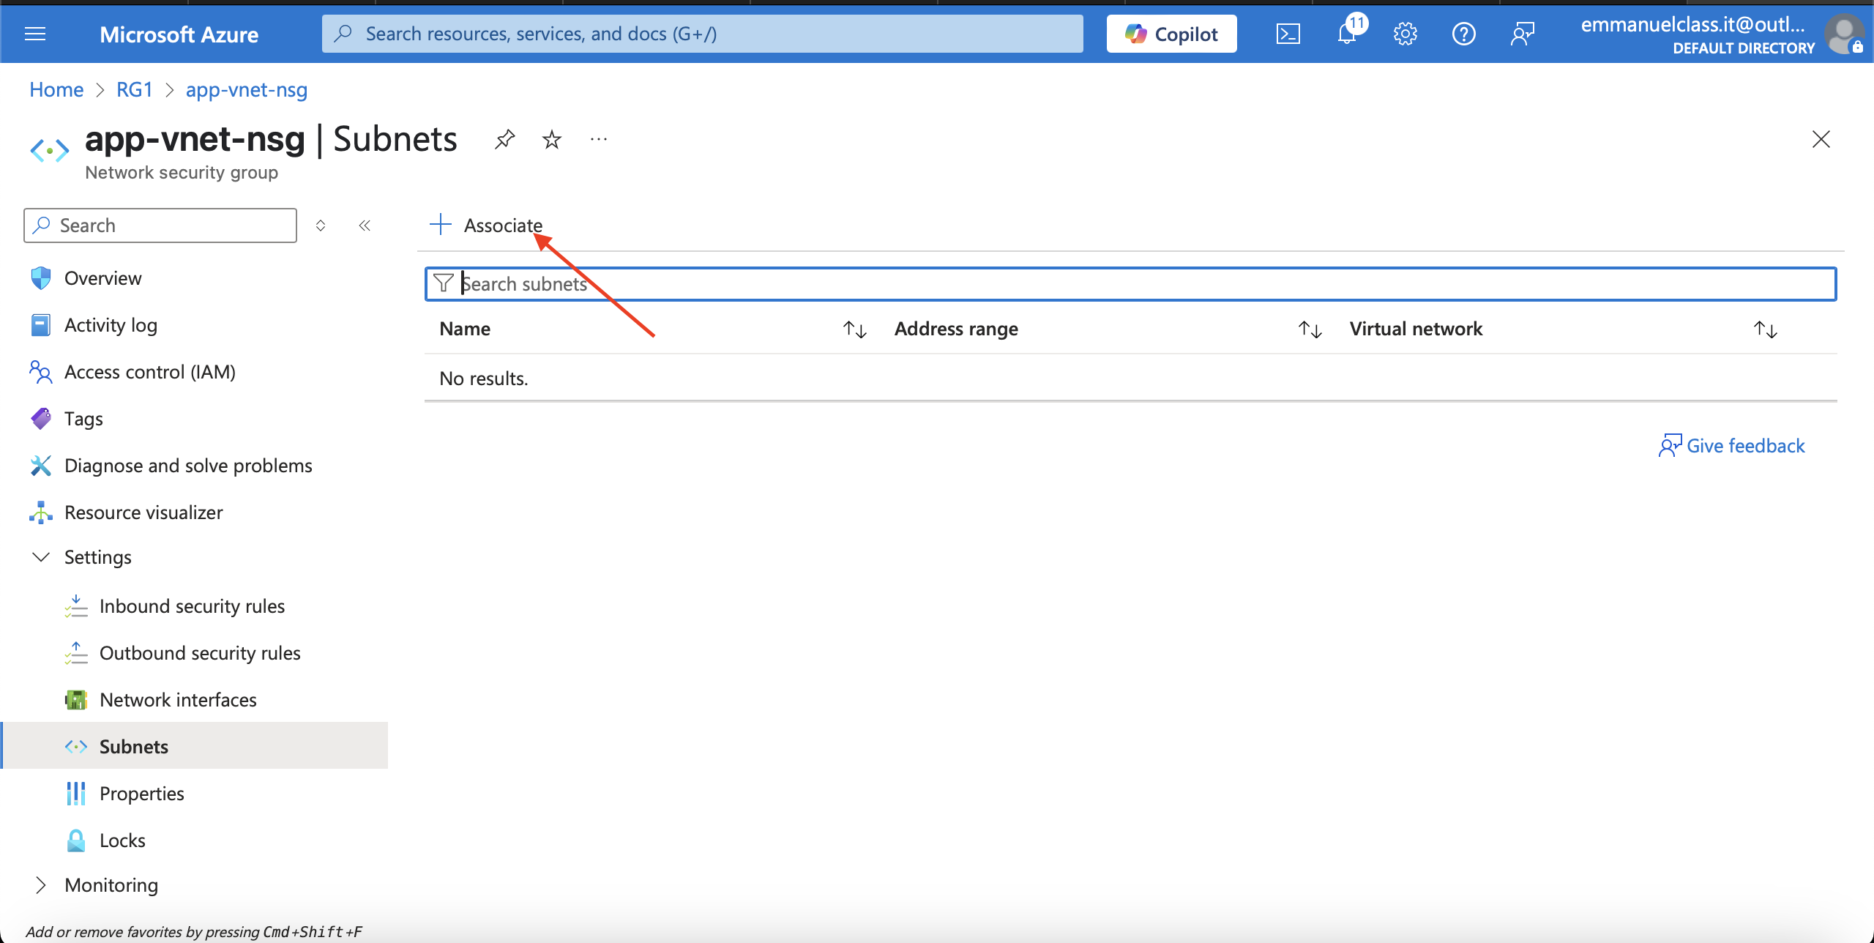Sort table by Address range column

[1310, 329]
